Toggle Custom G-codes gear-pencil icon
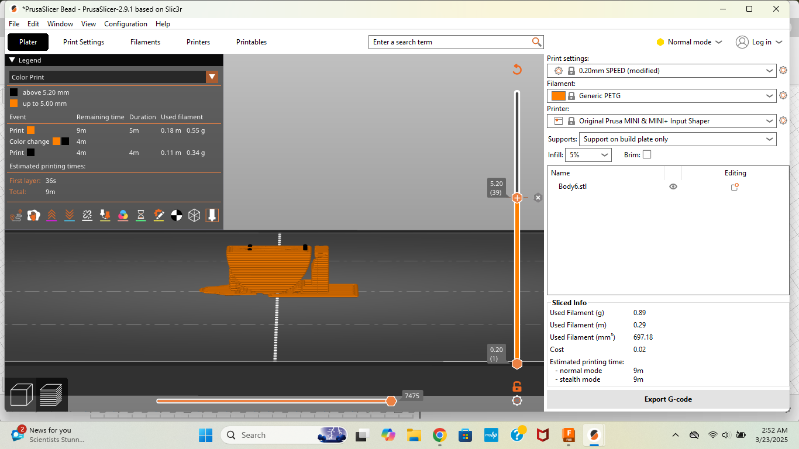The image size is (799, 449). tap(159, 216)
